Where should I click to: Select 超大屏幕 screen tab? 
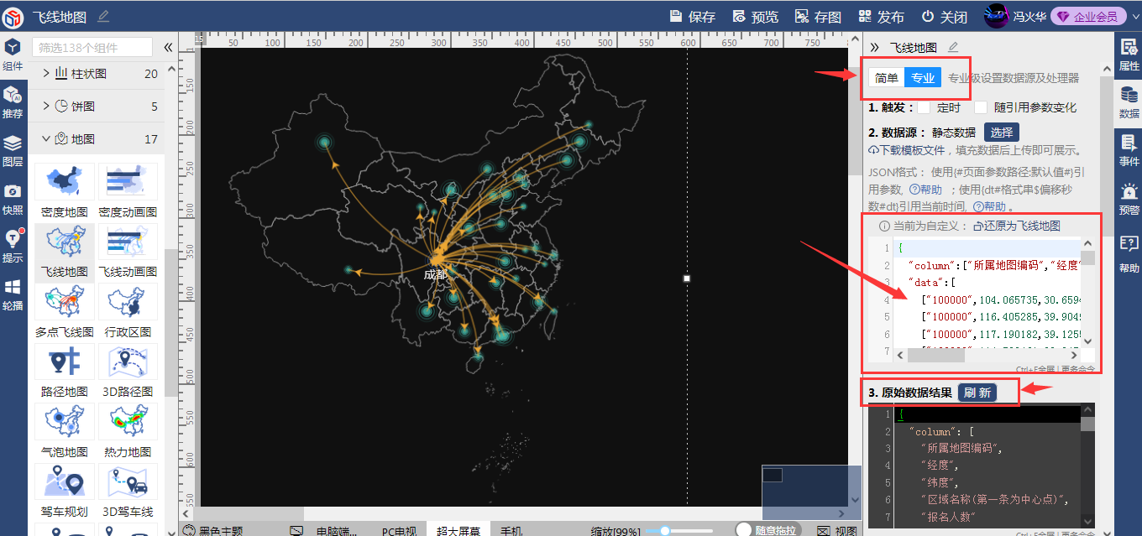pyautogui.click(x=458, y=531)
